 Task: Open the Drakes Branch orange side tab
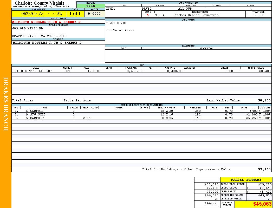coord(6,104)
